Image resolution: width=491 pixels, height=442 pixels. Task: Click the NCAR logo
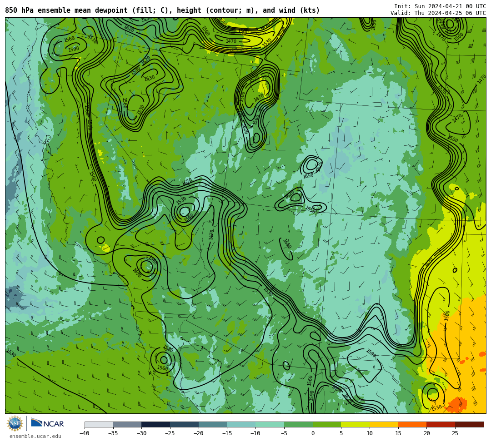coord(47,423)
